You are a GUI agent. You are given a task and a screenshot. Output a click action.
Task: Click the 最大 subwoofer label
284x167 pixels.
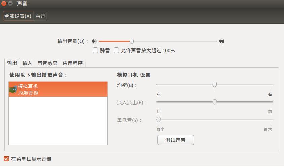268,129
